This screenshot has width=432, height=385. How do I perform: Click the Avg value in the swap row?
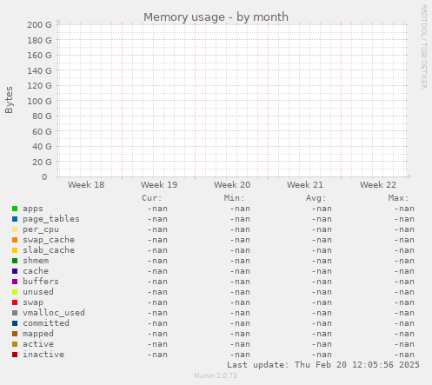[322, 302]
